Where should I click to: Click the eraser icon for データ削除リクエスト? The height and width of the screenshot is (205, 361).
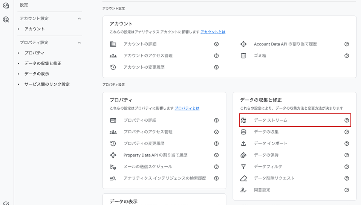tap(243, 178)
